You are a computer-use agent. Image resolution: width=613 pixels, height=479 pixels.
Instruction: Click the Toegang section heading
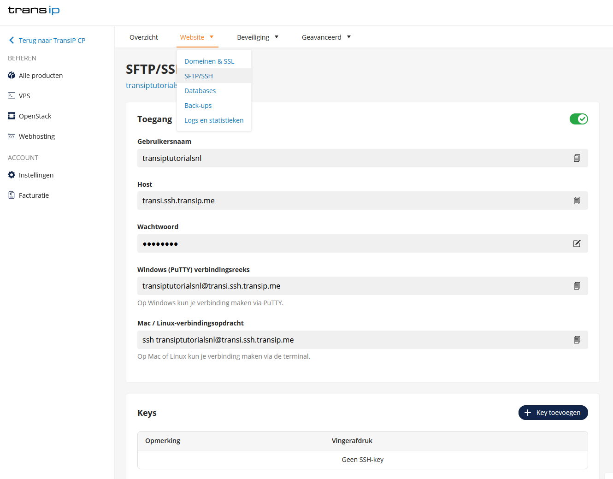[x=154, y=119]
